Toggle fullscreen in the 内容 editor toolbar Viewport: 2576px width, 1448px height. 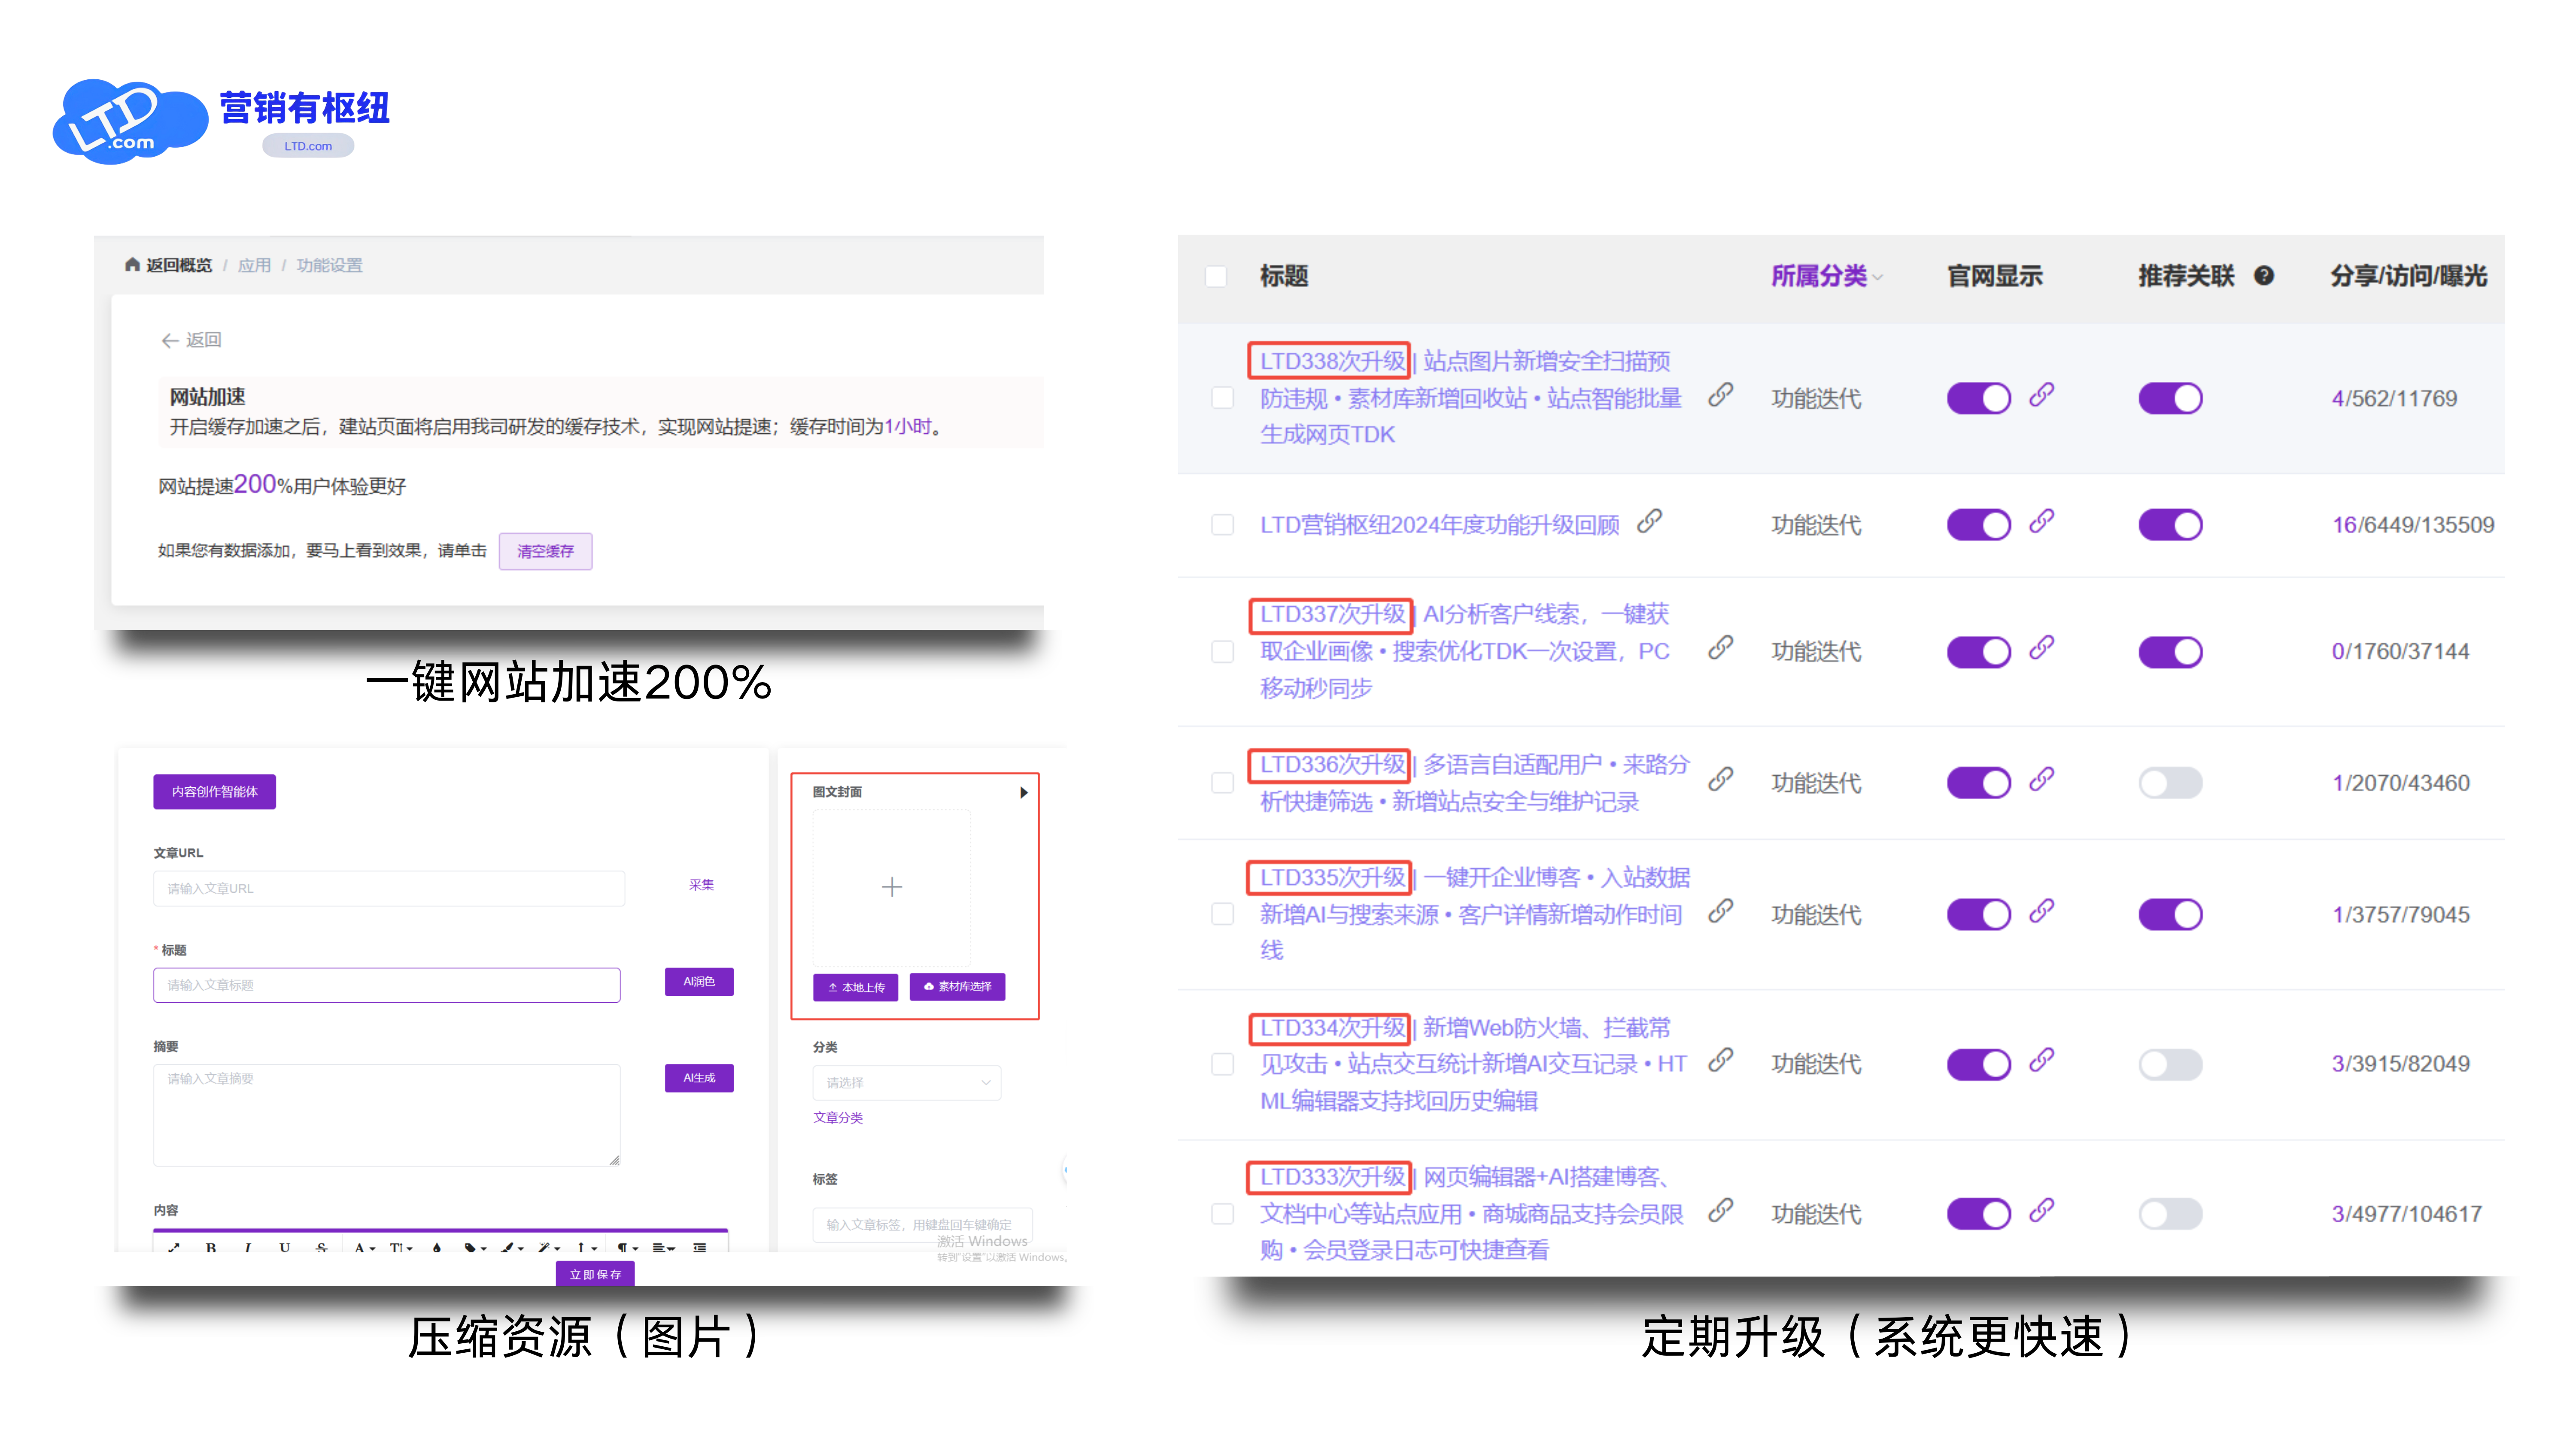pos(174,1247)
